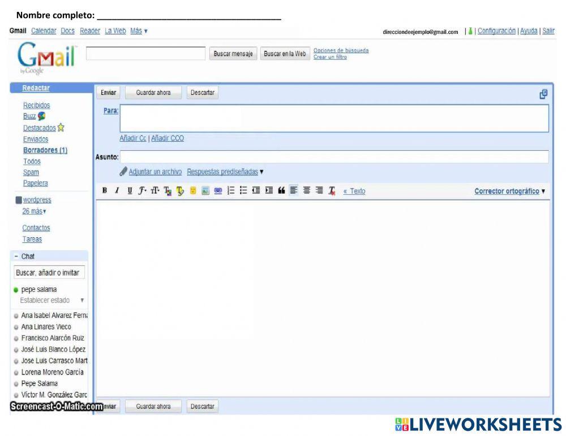Click the emoticon insert icon
This screenshot has width=566, height=436.
(192, 191)
